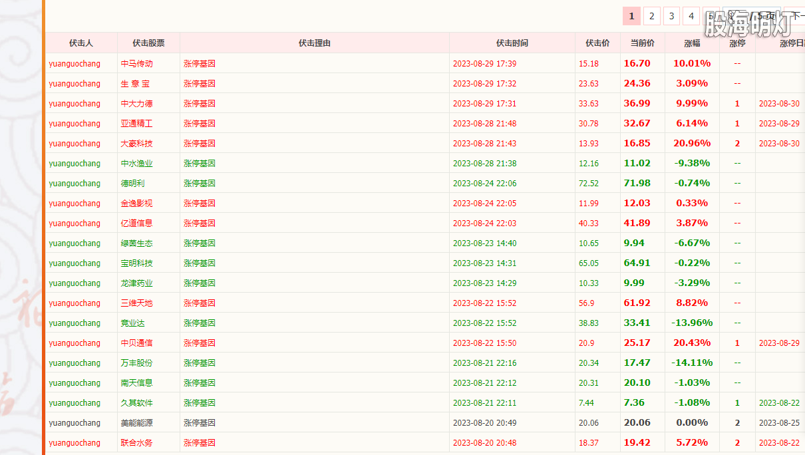The image size is (805, 455).
Task: Click the 伏击股票 column header
Action: coord(148,43)
